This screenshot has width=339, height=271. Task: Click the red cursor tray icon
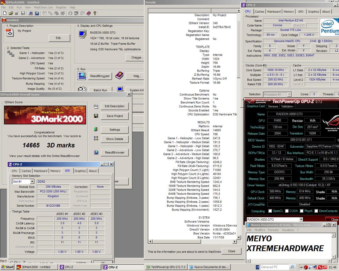point(320,267)
